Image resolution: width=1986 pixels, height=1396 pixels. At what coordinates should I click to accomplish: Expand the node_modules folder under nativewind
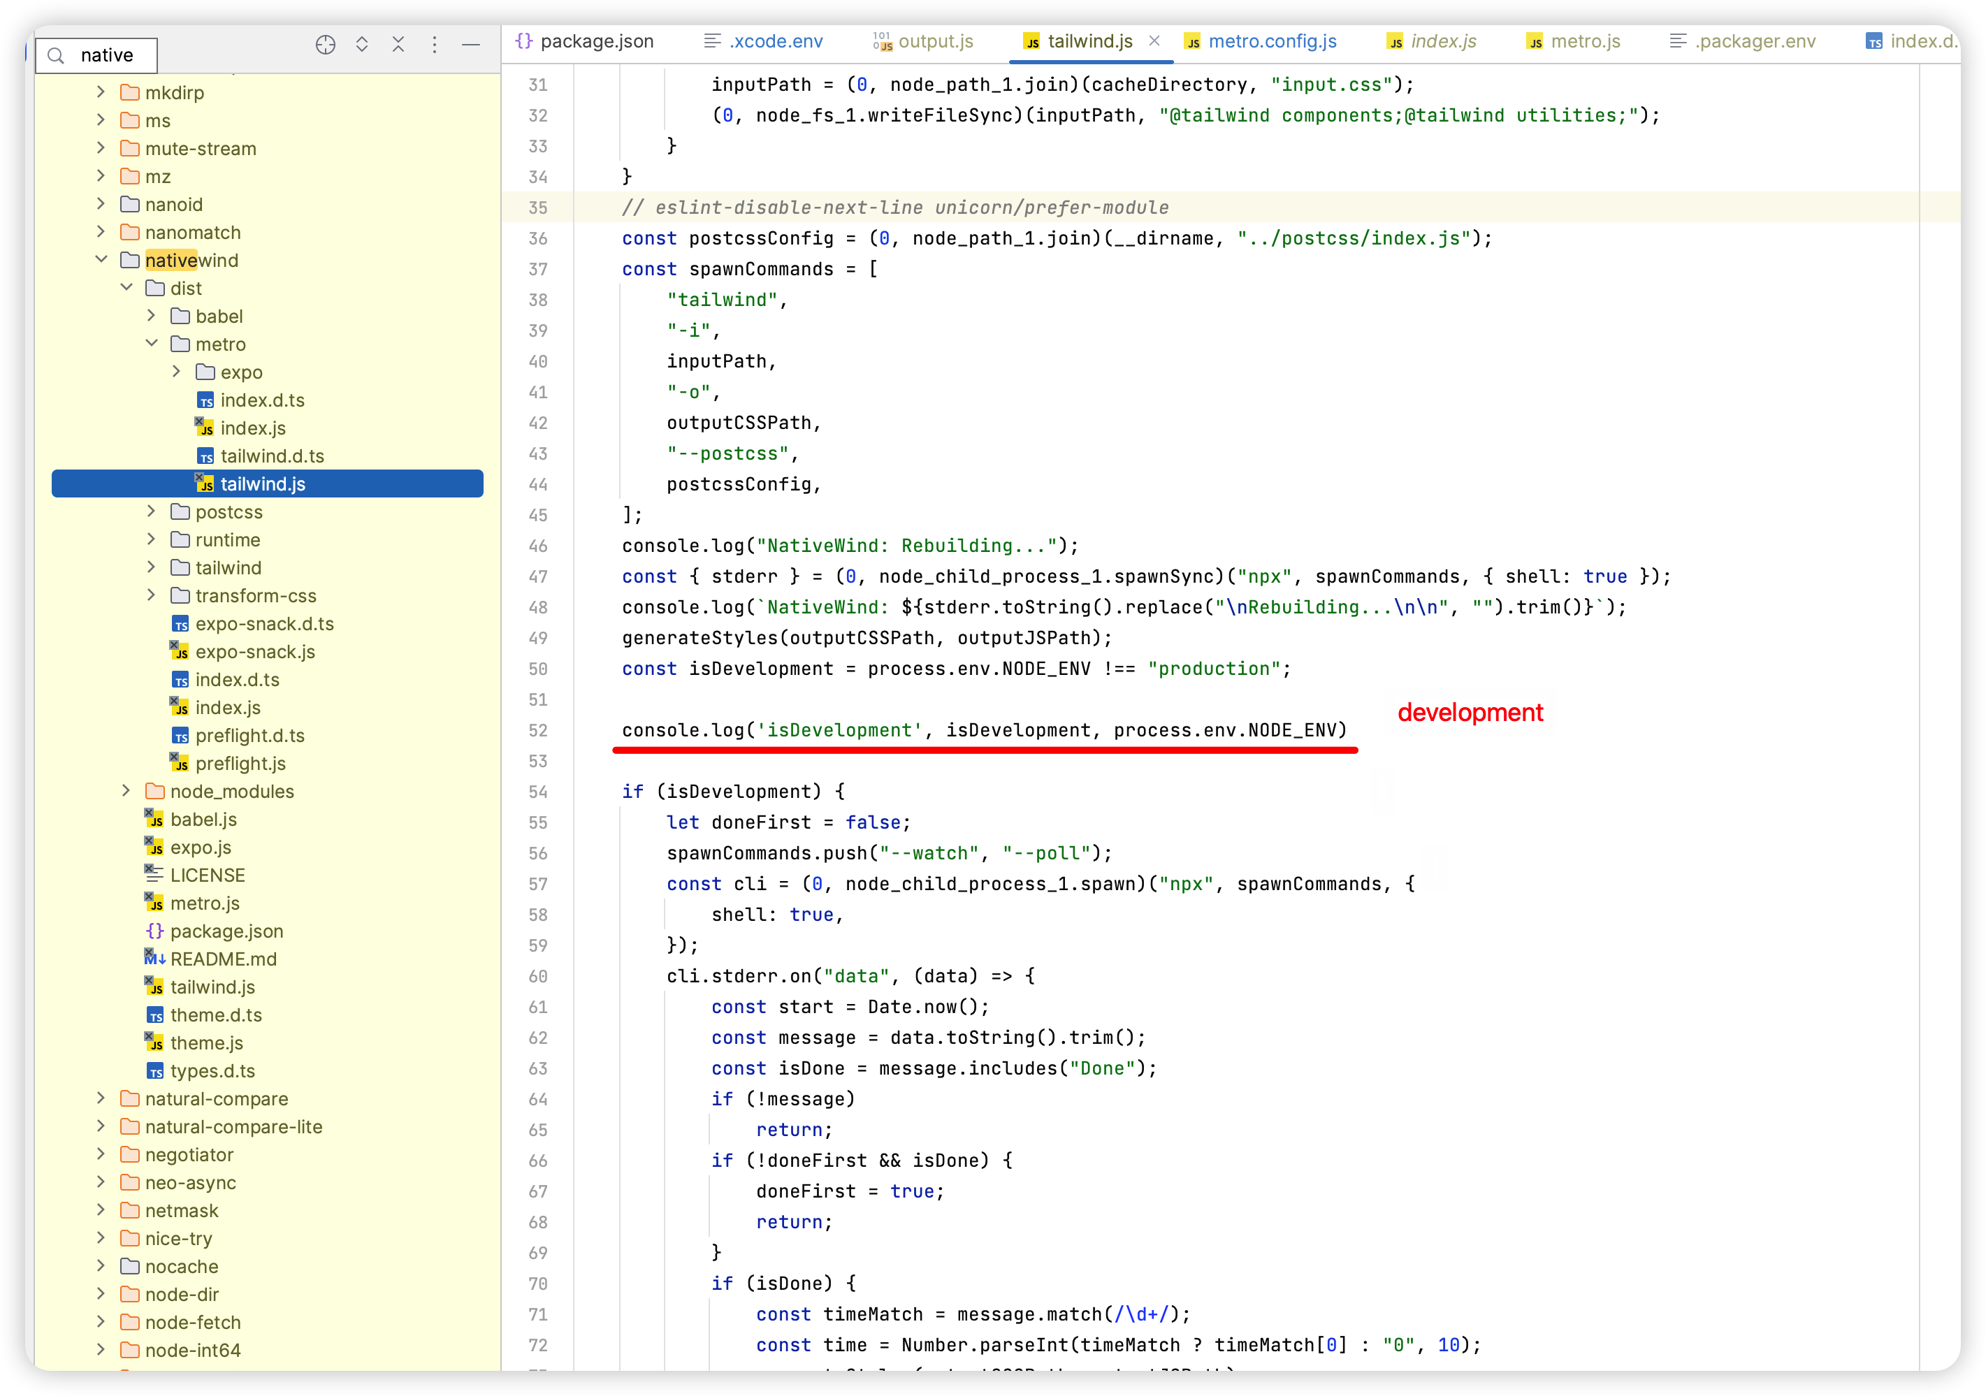(127, 790)
